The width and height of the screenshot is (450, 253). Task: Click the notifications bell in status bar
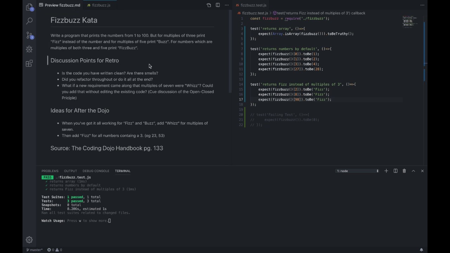point(421,250)
